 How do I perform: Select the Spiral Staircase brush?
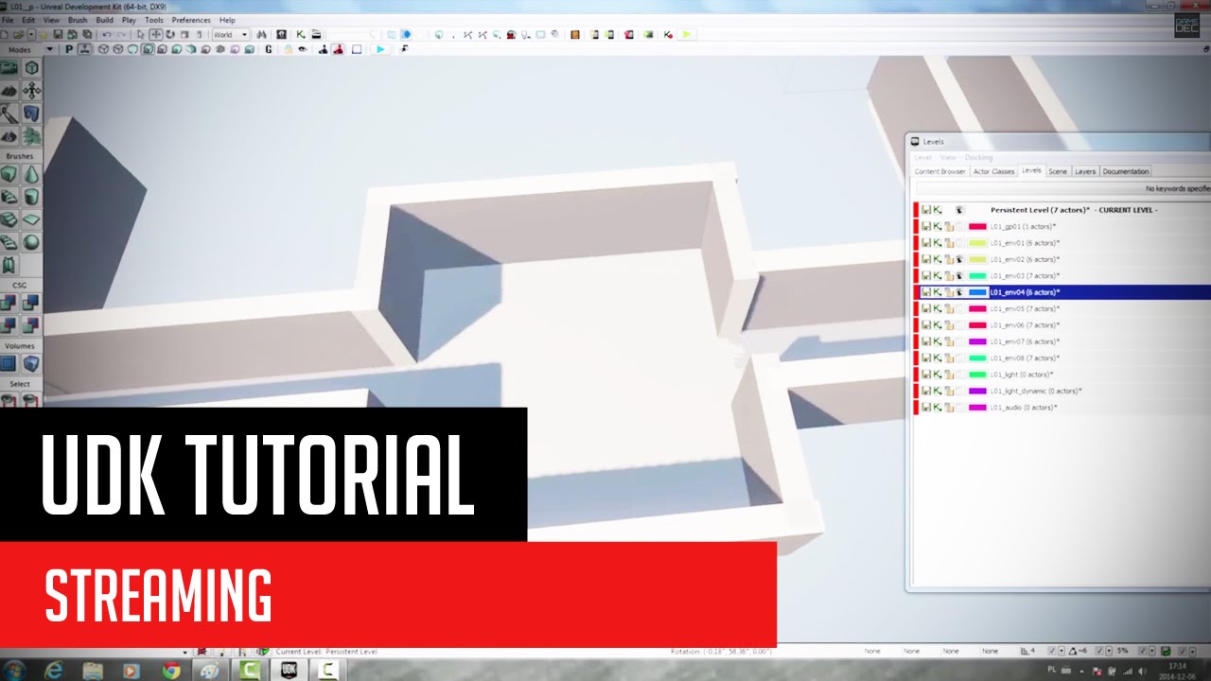pos(9,242)
